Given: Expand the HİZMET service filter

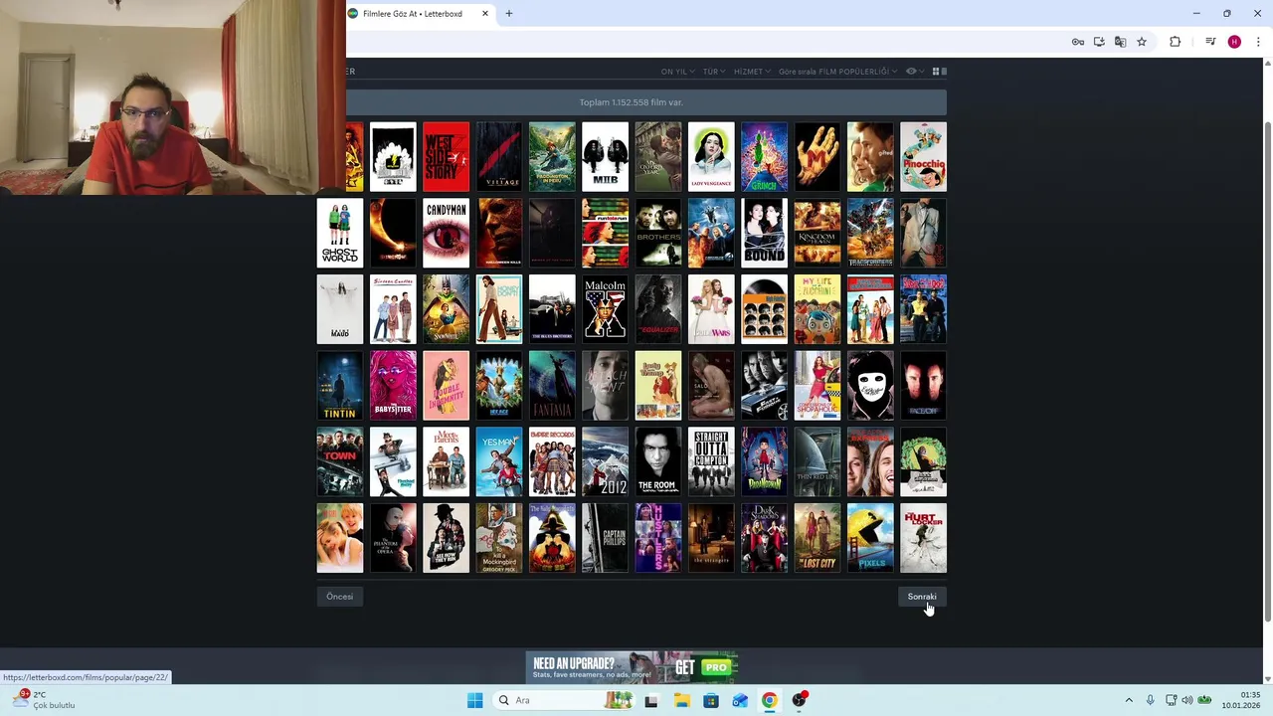Looking at the screenshot, I should point(752,72).
